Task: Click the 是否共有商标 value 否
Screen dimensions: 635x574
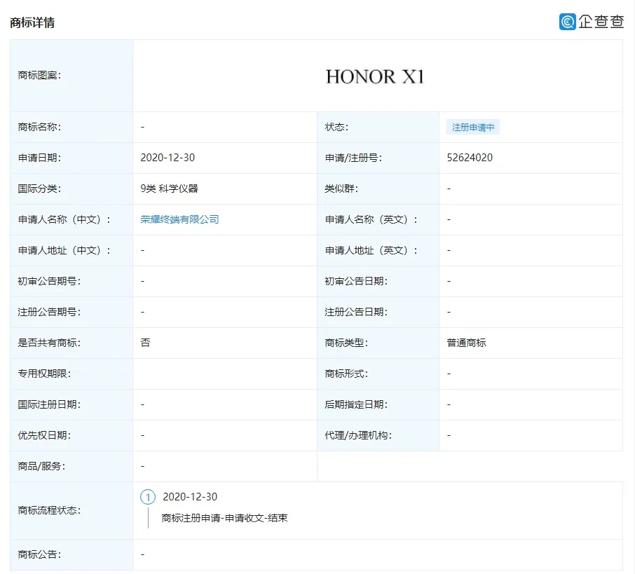Action: (145, 343)
